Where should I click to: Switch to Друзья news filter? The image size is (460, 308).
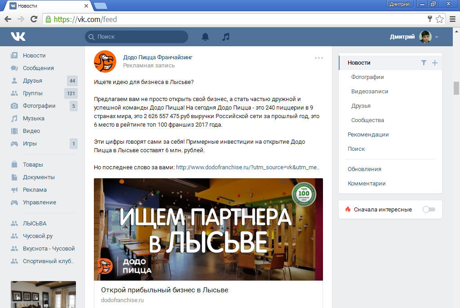pos(361,106)
